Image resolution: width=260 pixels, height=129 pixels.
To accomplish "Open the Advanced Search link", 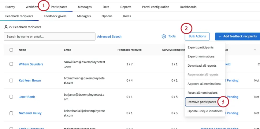I will tap(109, 37).
